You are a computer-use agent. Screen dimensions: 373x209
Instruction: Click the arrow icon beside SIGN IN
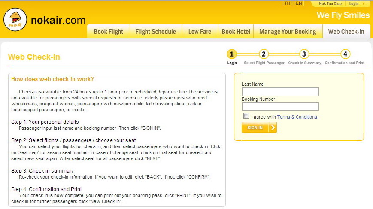273,128
